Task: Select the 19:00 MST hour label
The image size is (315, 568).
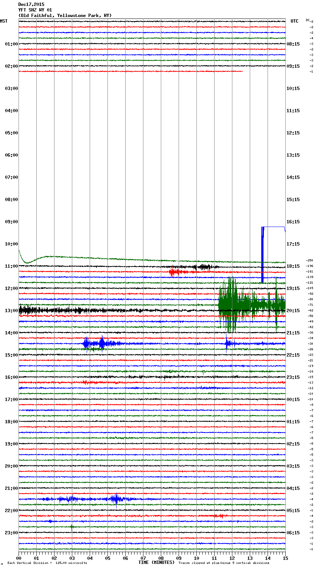Action: (11, 444)
